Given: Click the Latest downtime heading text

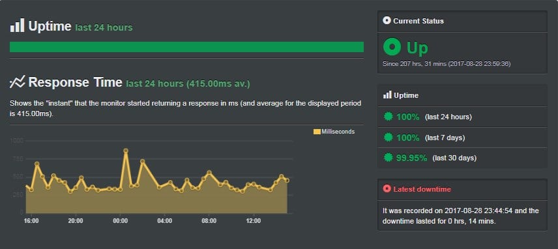Looking at the screenshot, I should (x=422, y=189).
